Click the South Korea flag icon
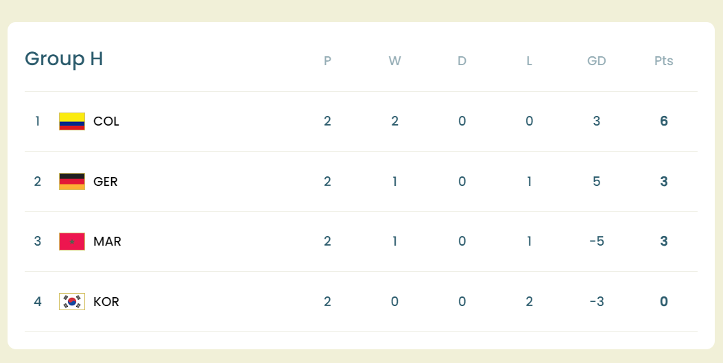This screenshot has width=723, height=363. pos(72,302)
